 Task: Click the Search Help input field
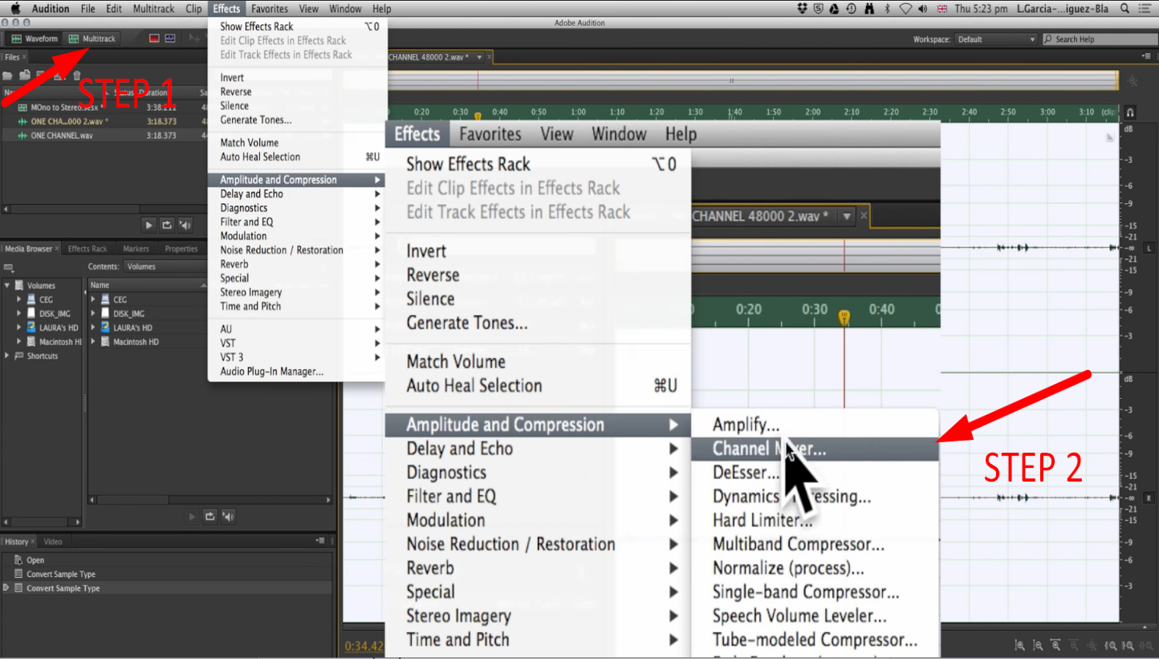click(x=1100, y=38)
